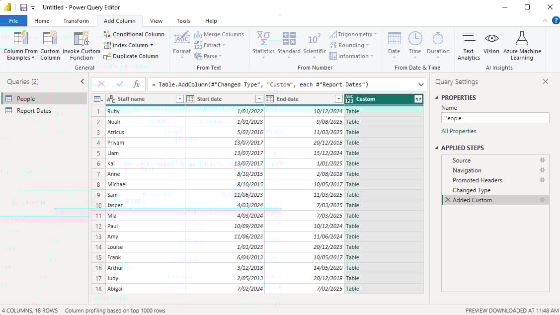The image size is (560, 315).
Task: Click the All Properties link
Action: [459, 131]
